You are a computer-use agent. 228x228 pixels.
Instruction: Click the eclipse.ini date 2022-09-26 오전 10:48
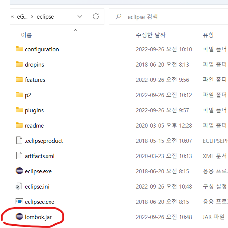[164, 186]
